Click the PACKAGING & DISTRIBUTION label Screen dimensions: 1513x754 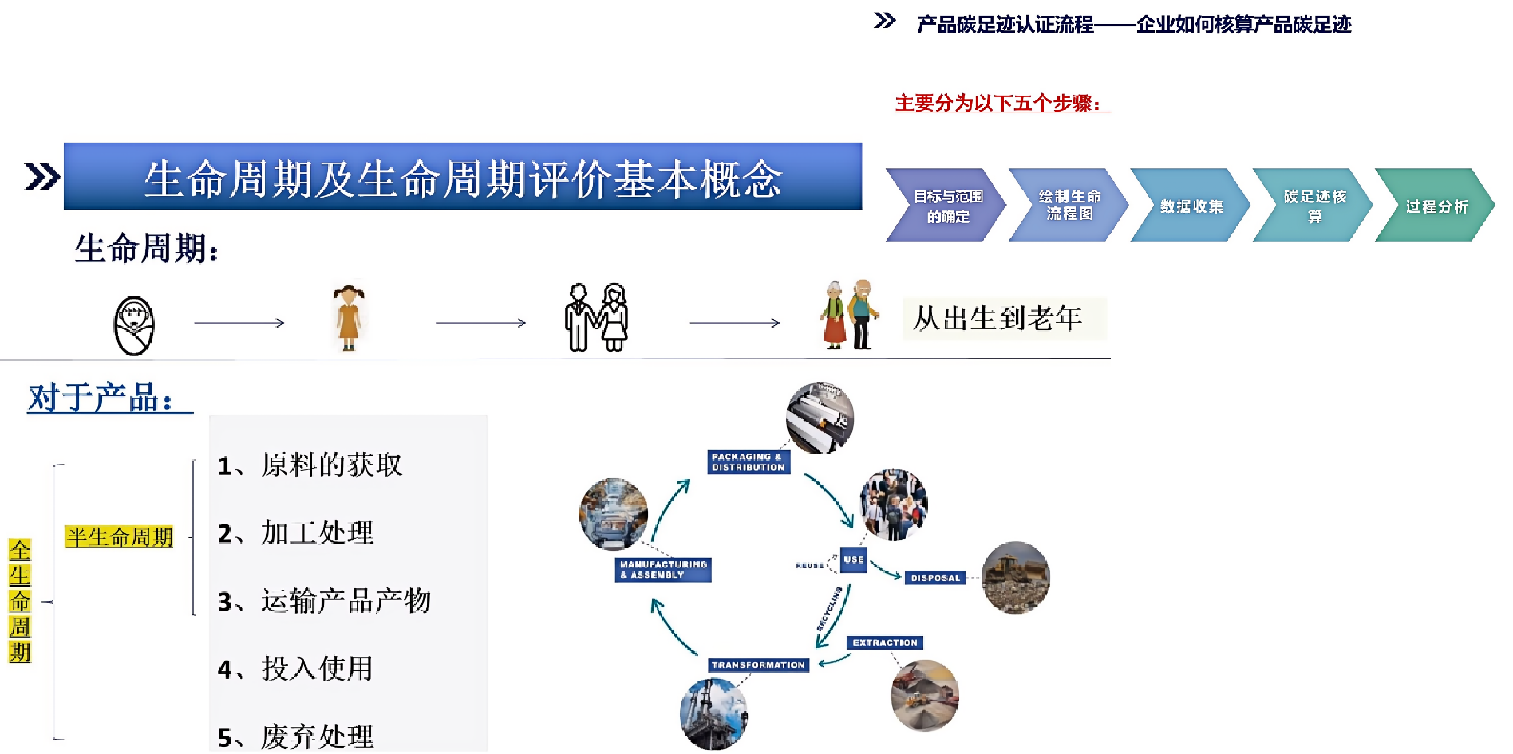[749, 462]
